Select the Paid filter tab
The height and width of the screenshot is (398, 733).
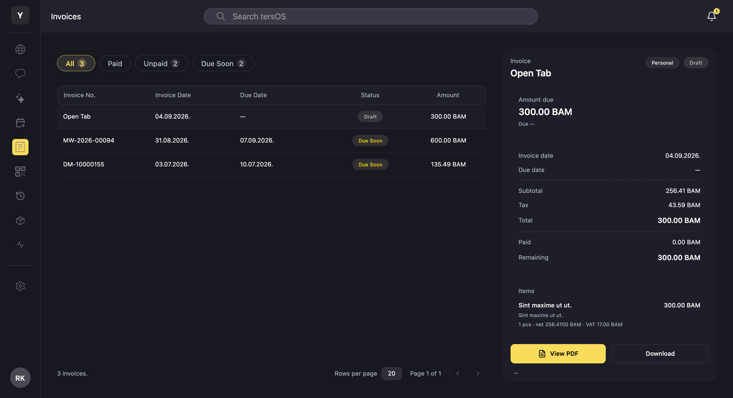tap(115, 63)
